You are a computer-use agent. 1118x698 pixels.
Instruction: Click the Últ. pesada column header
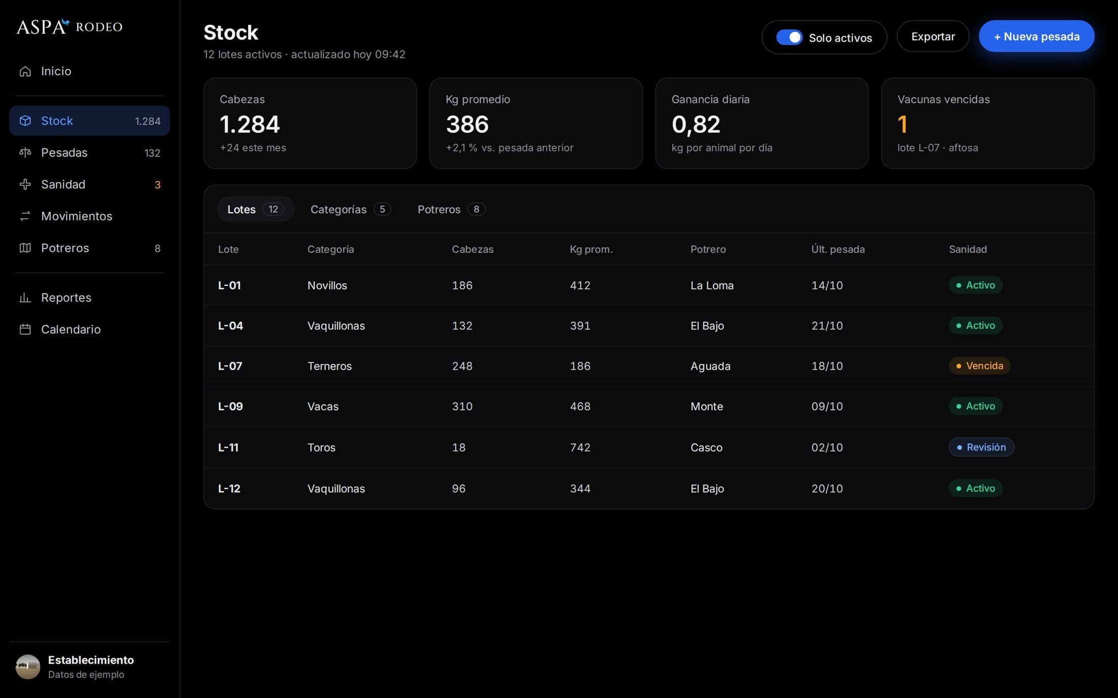coord(838,249)
